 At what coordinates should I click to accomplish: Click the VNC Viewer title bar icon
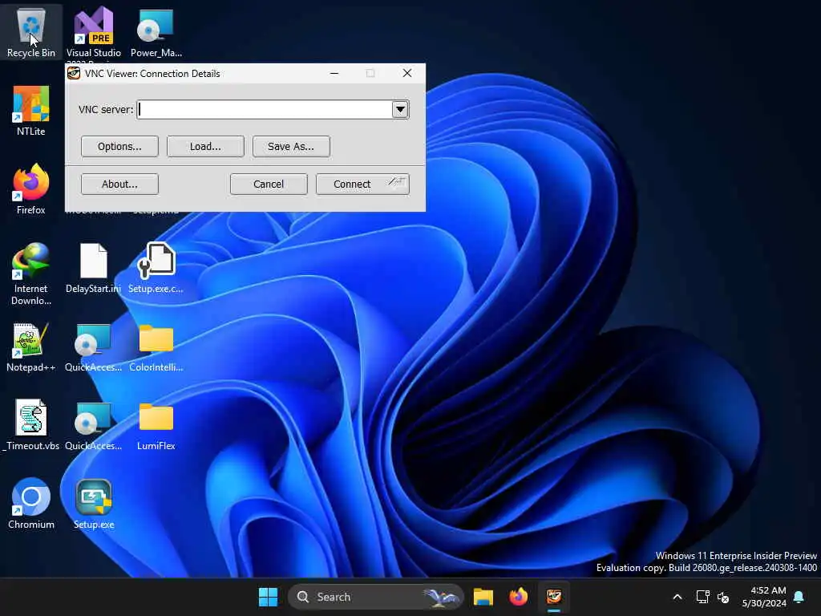74,73
